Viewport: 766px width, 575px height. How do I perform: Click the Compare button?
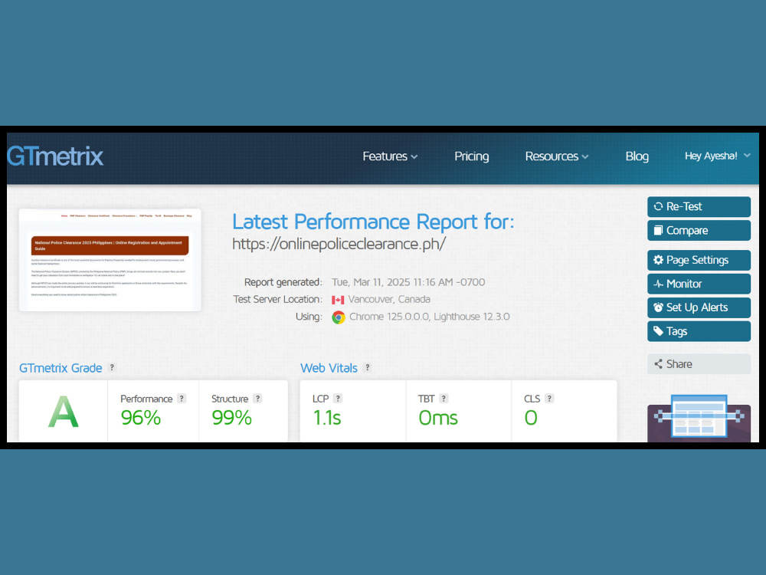[699, 230]
